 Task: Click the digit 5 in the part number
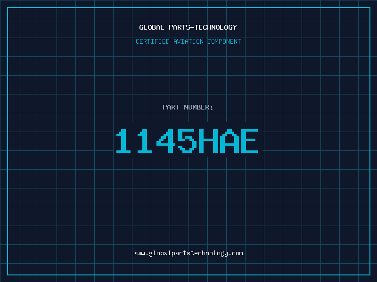coord(187,141)
